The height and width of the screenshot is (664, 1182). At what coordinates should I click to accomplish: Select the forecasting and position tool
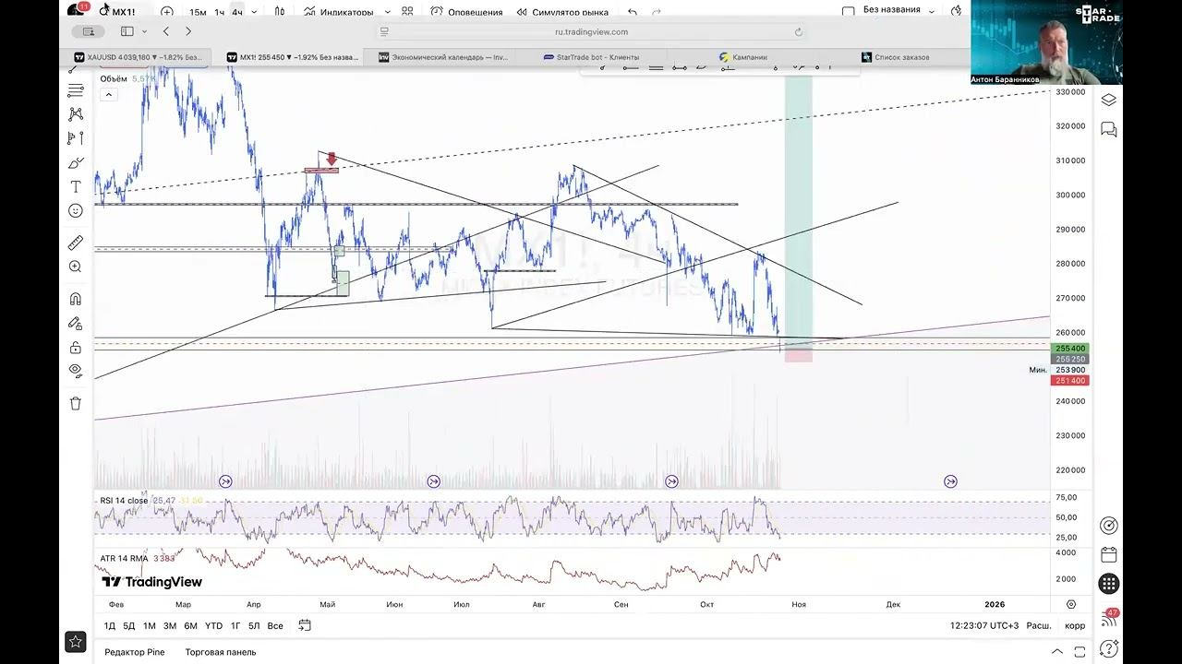coord(76,138)
